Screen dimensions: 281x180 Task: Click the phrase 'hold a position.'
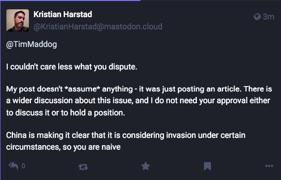pos(97,113)
